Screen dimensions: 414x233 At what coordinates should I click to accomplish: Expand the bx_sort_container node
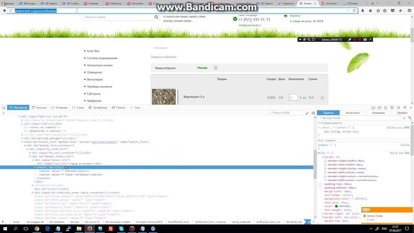coord(30,153)
